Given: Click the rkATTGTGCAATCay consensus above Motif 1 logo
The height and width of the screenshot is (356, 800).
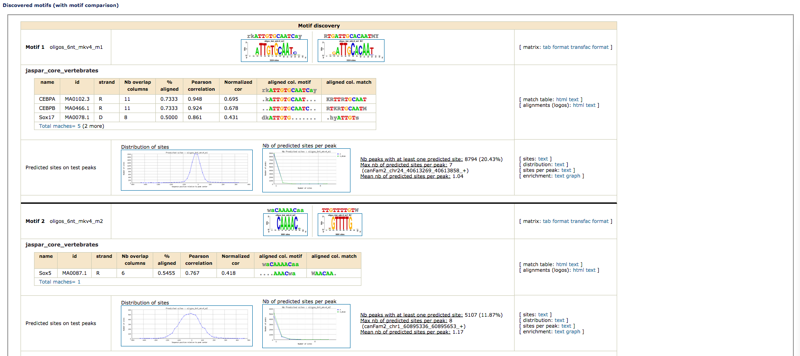Looking at the screenshot, I should click(x=275, y=36).
